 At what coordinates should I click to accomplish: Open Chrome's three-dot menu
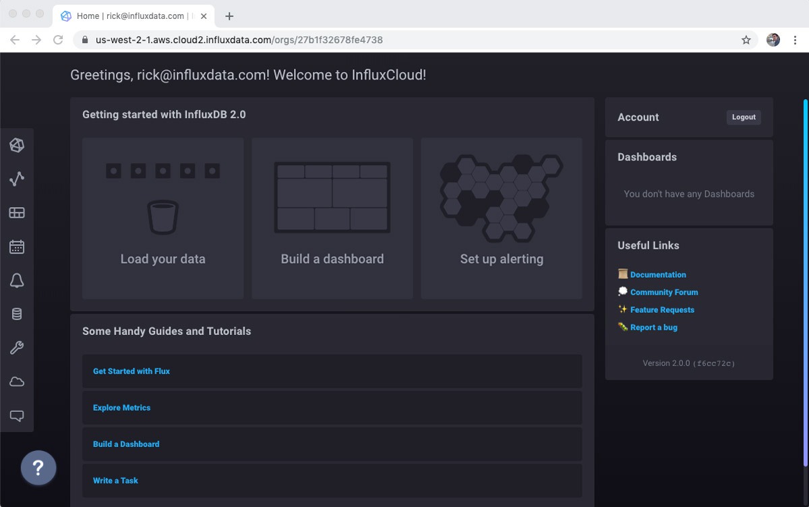(x=796, y=40)
